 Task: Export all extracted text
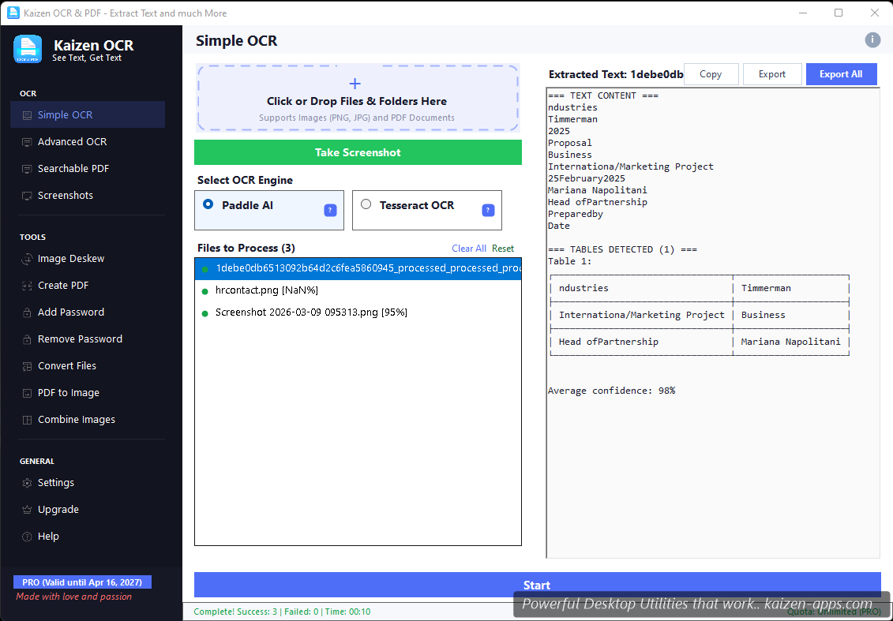[x=841, y=73]
